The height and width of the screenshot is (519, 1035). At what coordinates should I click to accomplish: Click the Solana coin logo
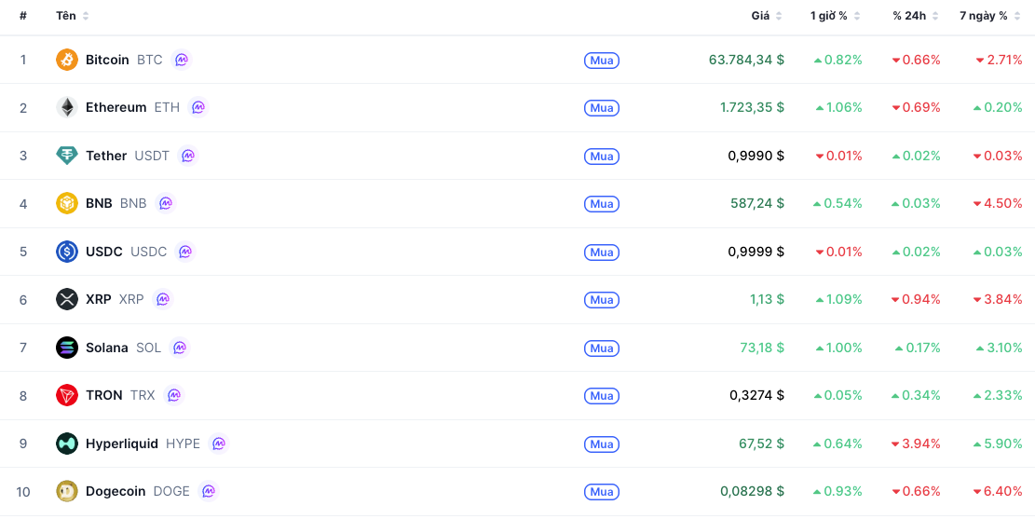click(67, 348)
